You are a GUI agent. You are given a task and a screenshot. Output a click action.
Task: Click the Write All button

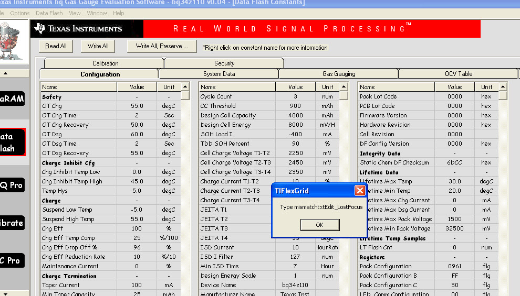pos(98,46)
